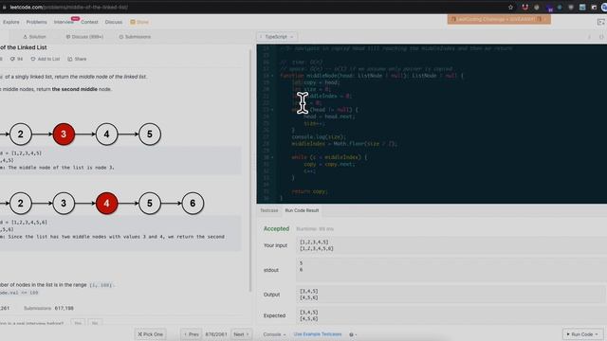Viewport: 607px width, 341px height.
Task: Click the Accepted result status
Action: click(276, 229)
